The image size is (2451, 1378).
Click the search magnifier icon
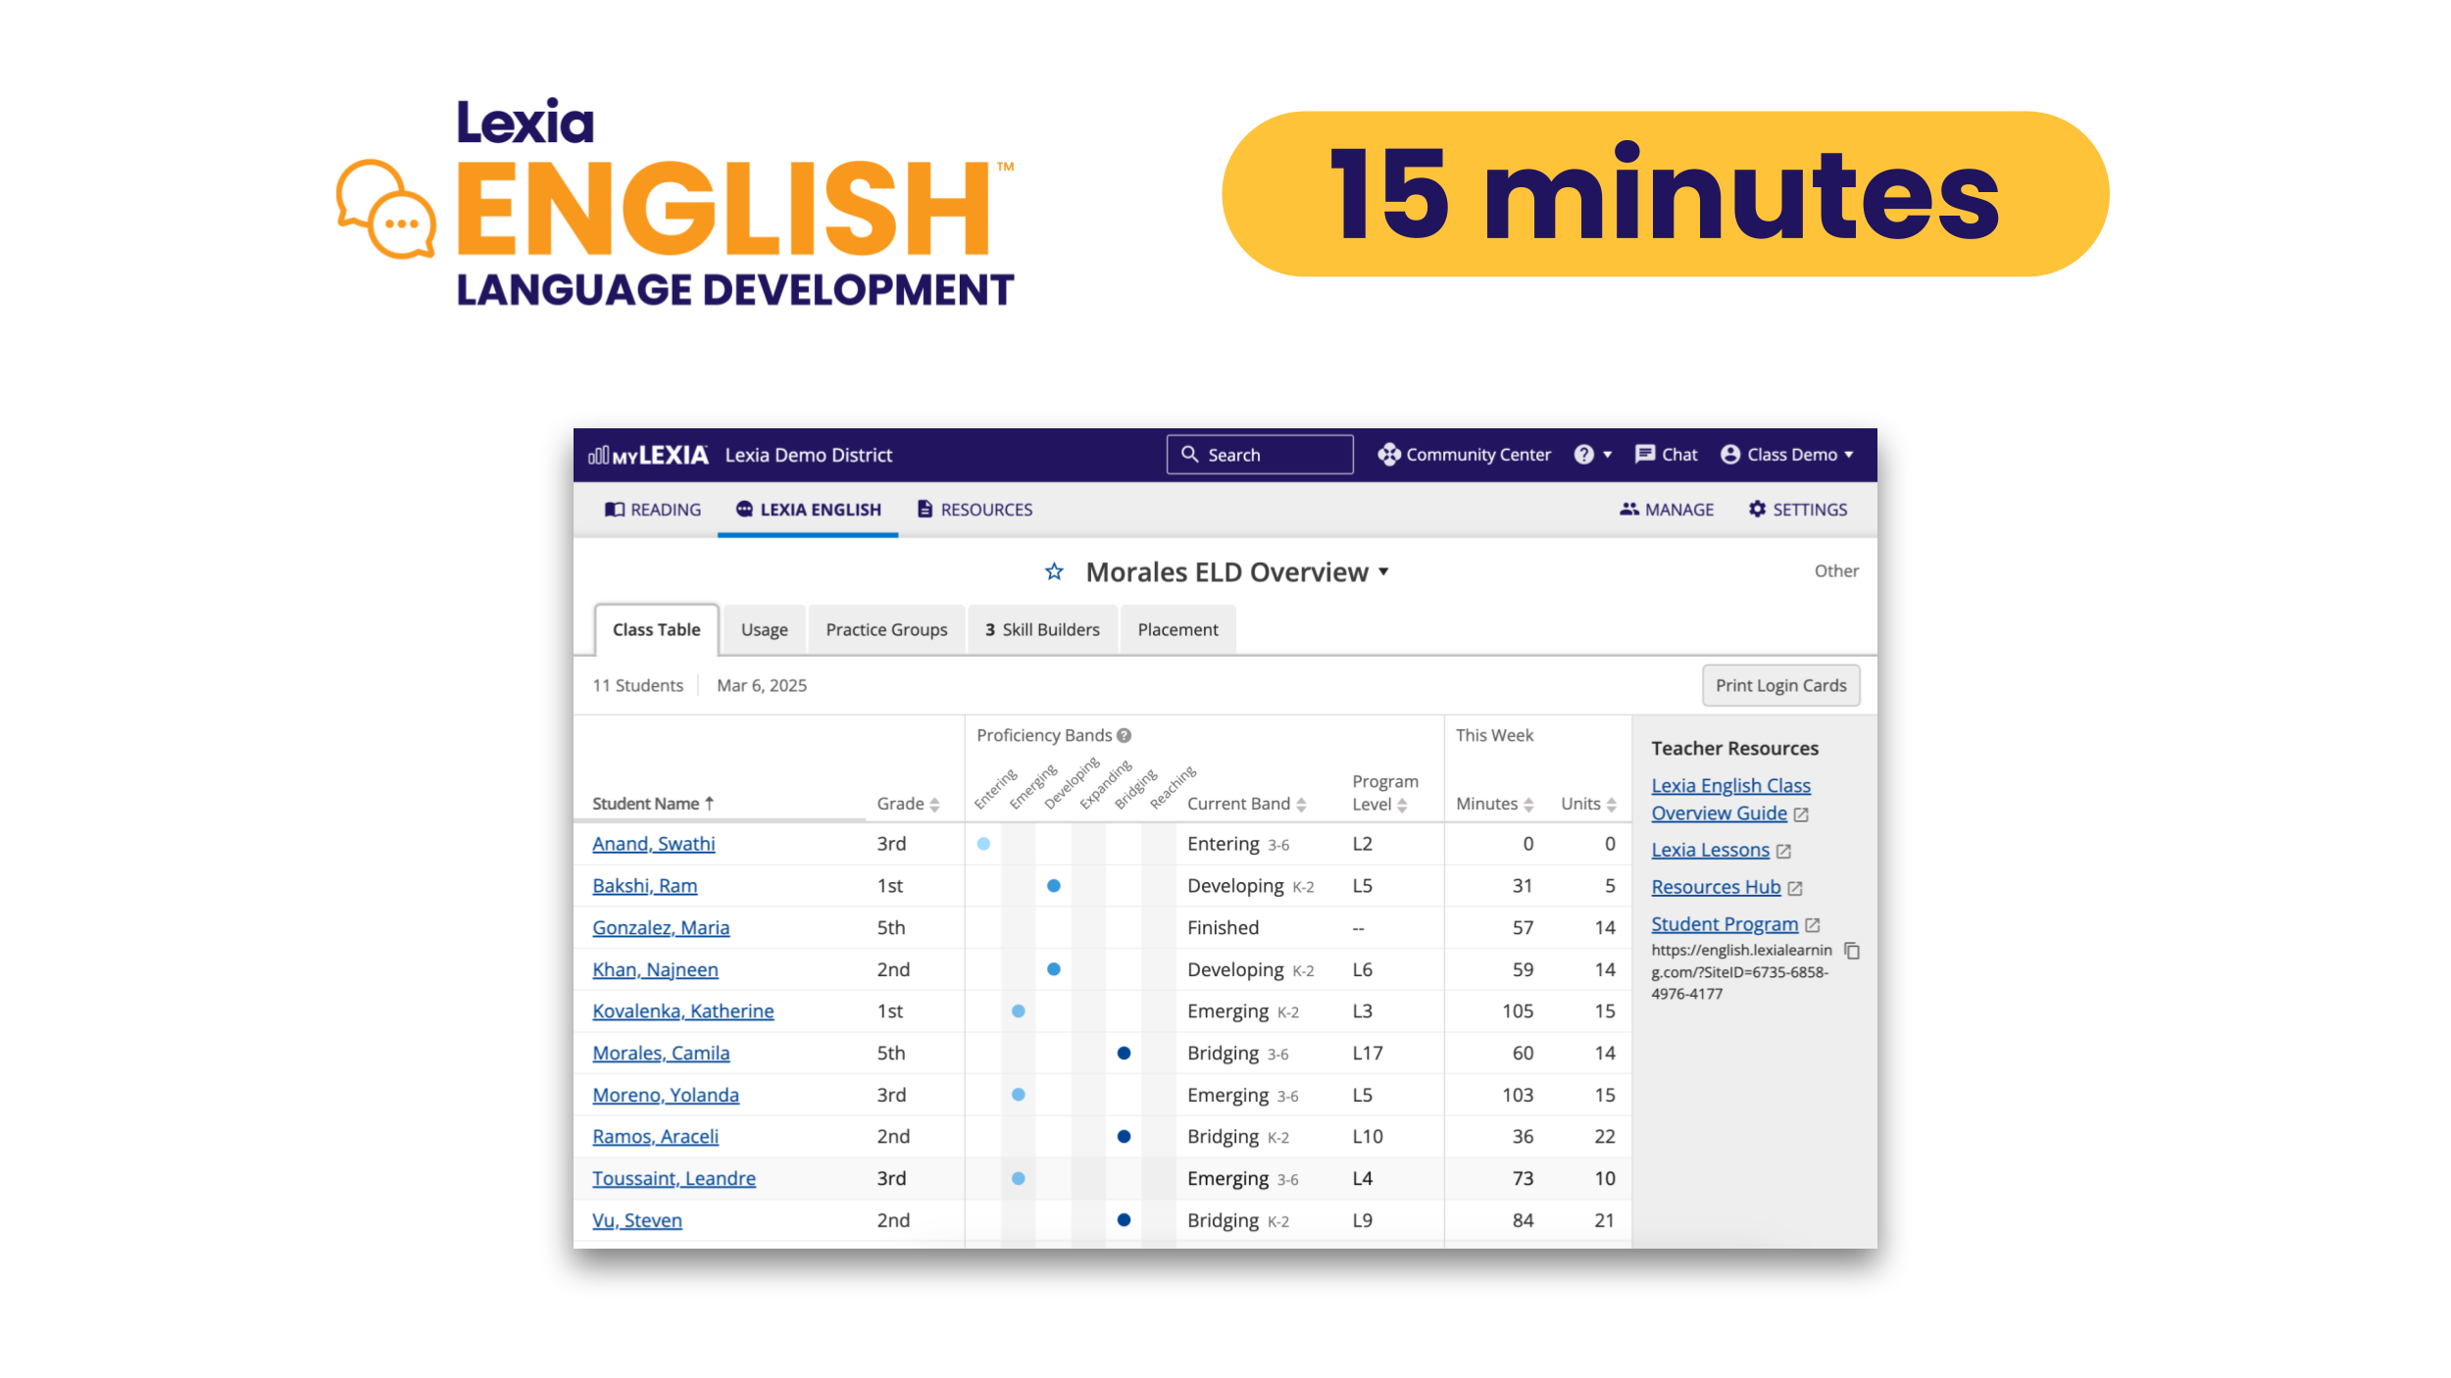[1189, 454]
